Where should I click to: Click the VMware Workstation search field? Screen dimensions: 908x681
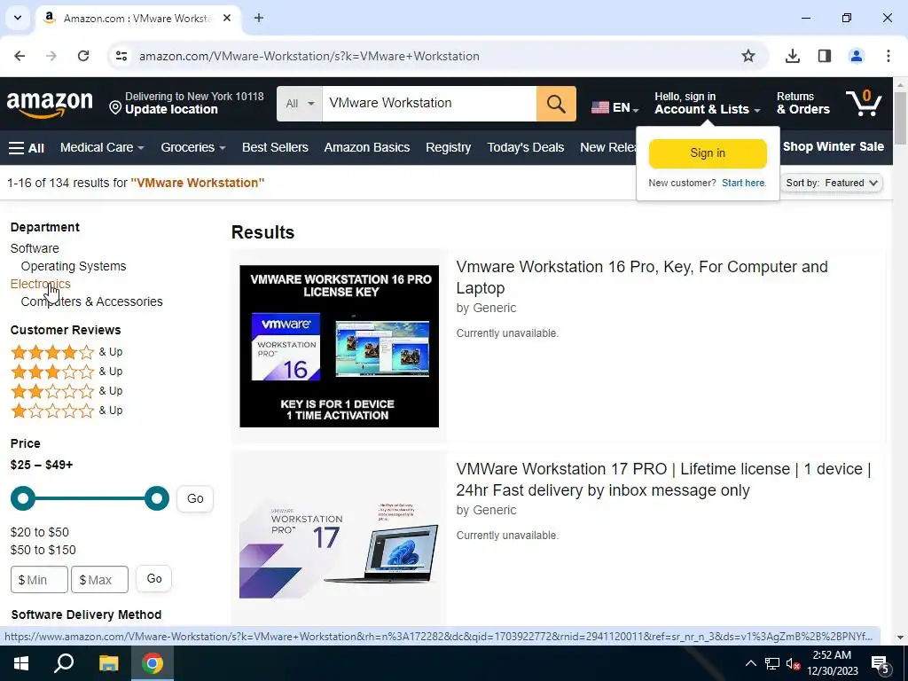(x=429, y=104)
